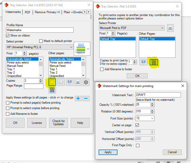191x163 pixels.
Task: Click the envelope icon button
Action: [x=61, y=82]
